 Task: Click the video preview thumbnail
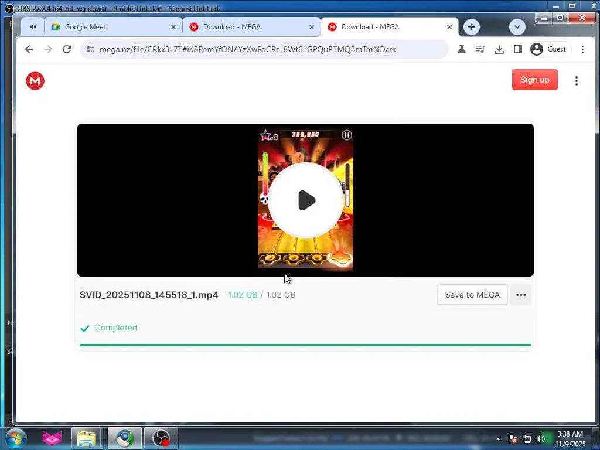point(305,200)
